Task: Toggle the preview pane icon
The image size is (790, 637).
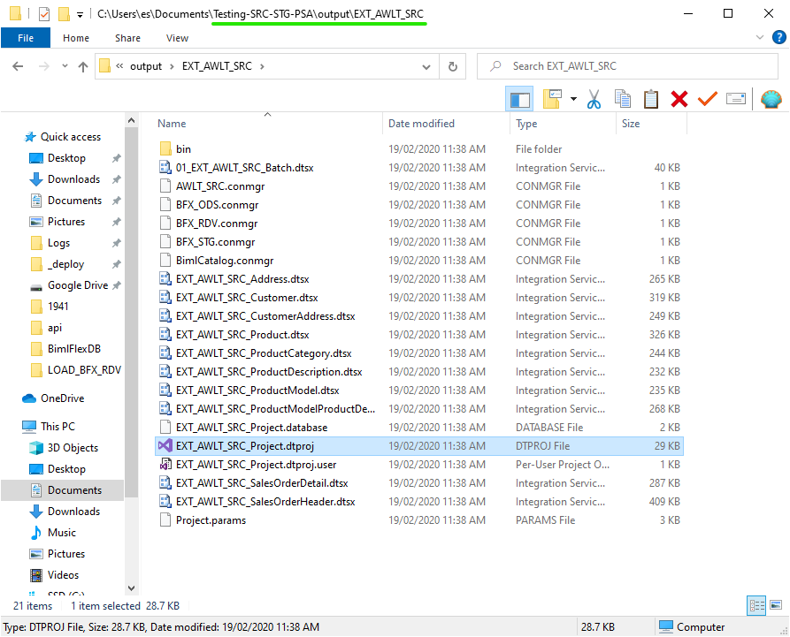Action: coord(519,99)
